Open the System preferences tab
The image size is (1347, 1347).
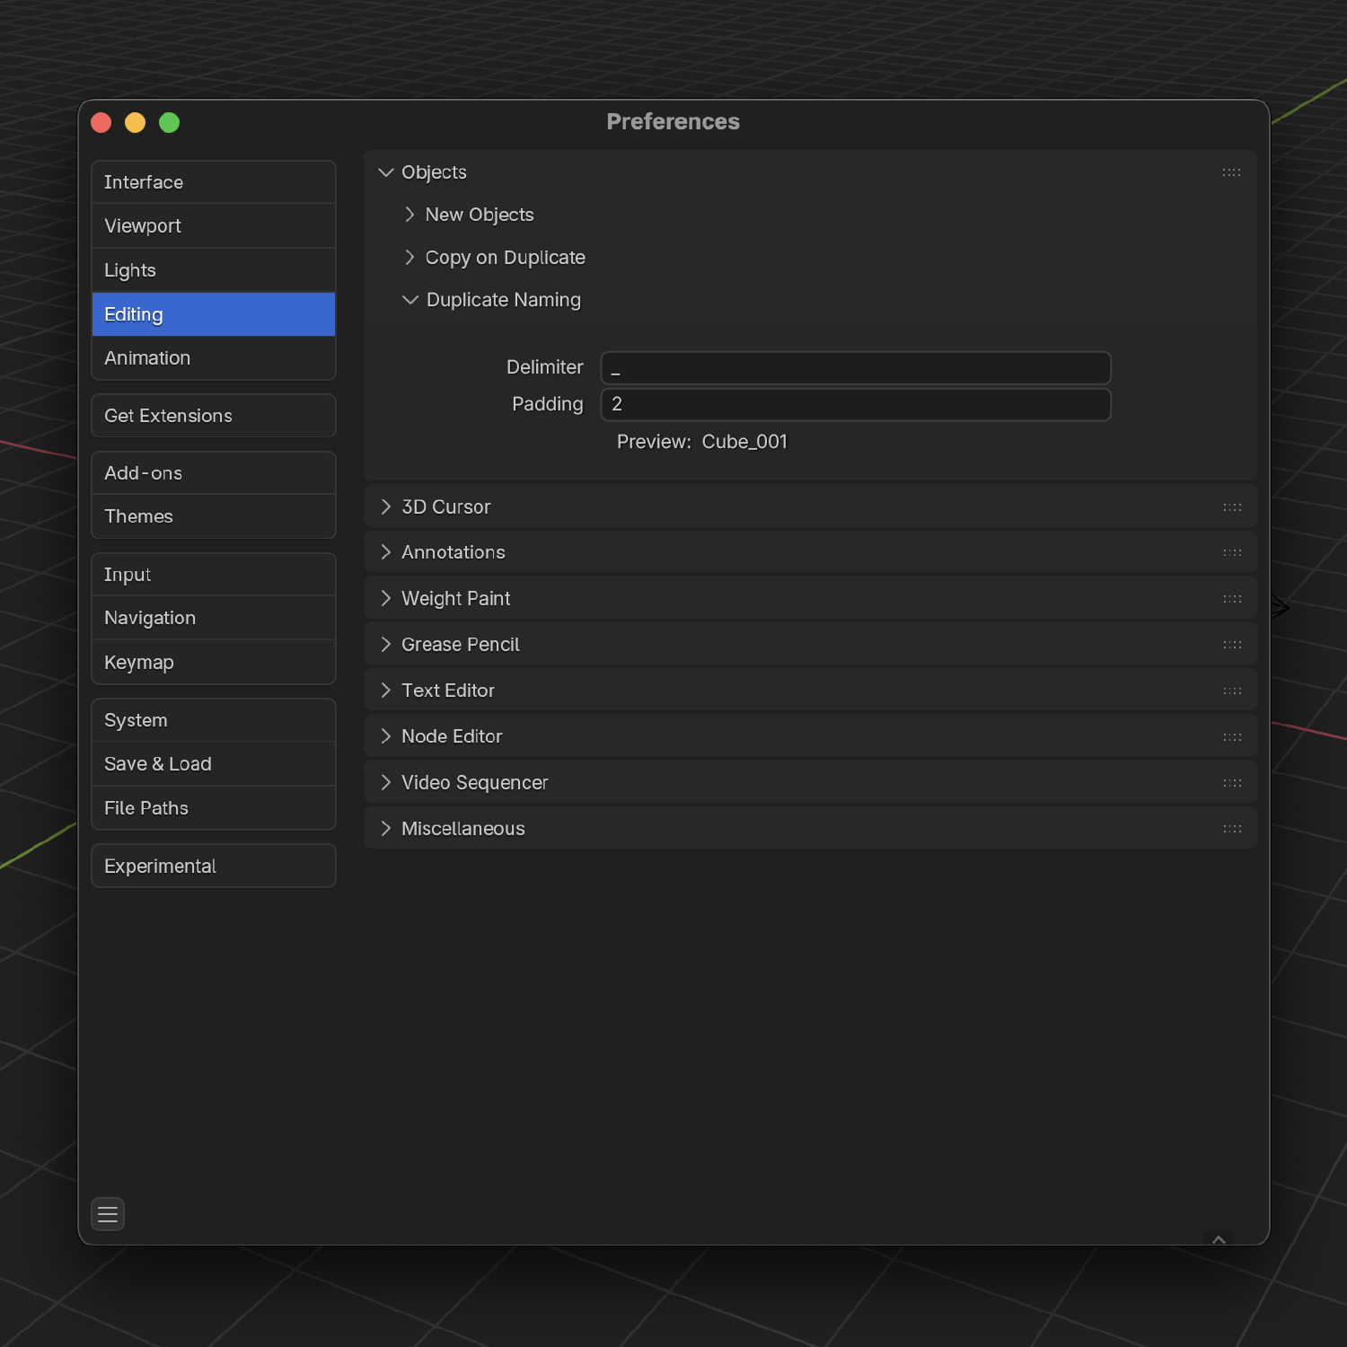[x=214, y=720]
